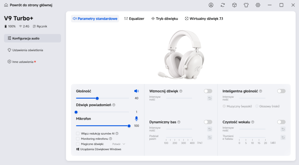Toggle Inteligentna głośność switch

pyautogui.click(x=281, y=91)
